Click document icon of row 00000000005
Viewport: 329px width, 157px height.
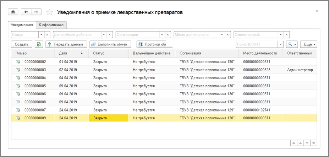pyautogui.click(x=18, y=86)
